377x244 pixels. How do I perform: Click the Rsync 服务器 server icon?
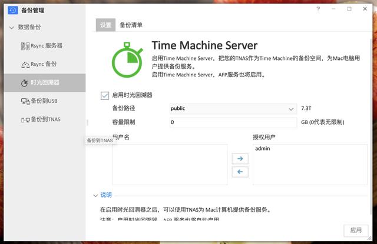(x=25, y=46)
